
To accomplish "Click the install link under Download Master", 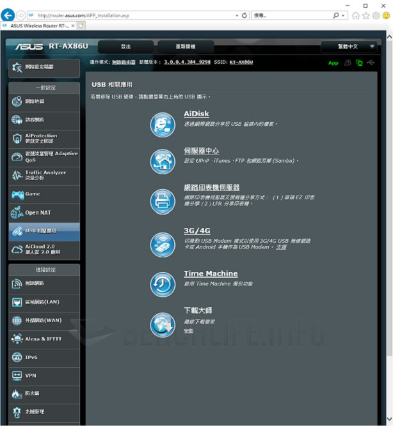I will (x=188, y=331).
